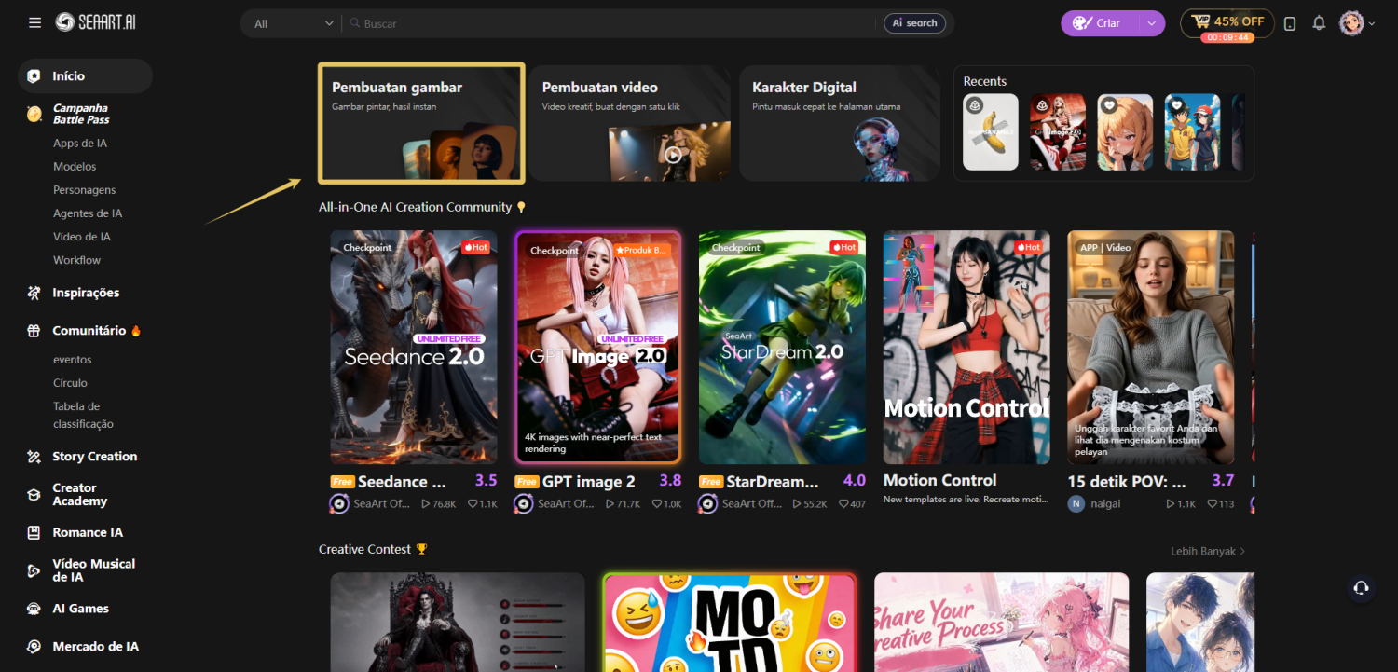Open the Pembuatan video card
The image size is (1398, 672).
coord(630,123)
